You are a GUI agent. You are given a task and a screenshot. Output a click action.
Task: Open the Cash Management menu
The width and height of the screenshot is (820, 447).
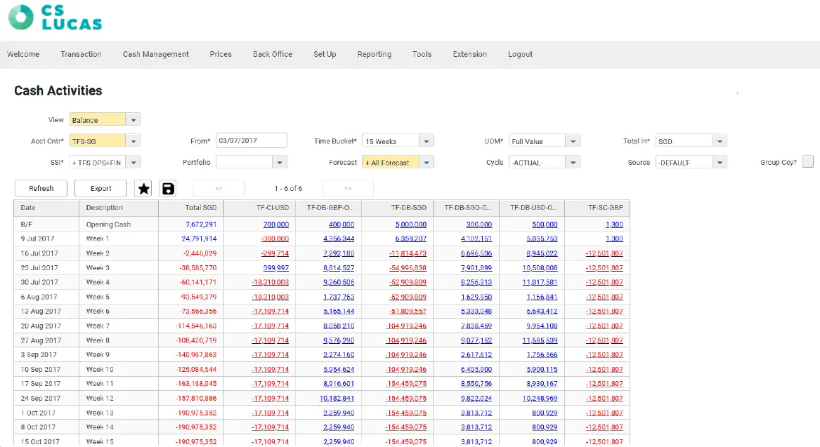point(156,54)
